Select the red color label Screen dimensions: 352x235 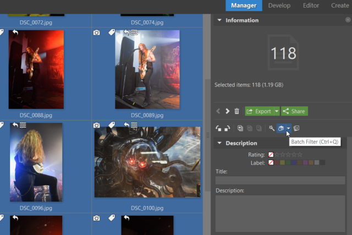pos(277,162)
